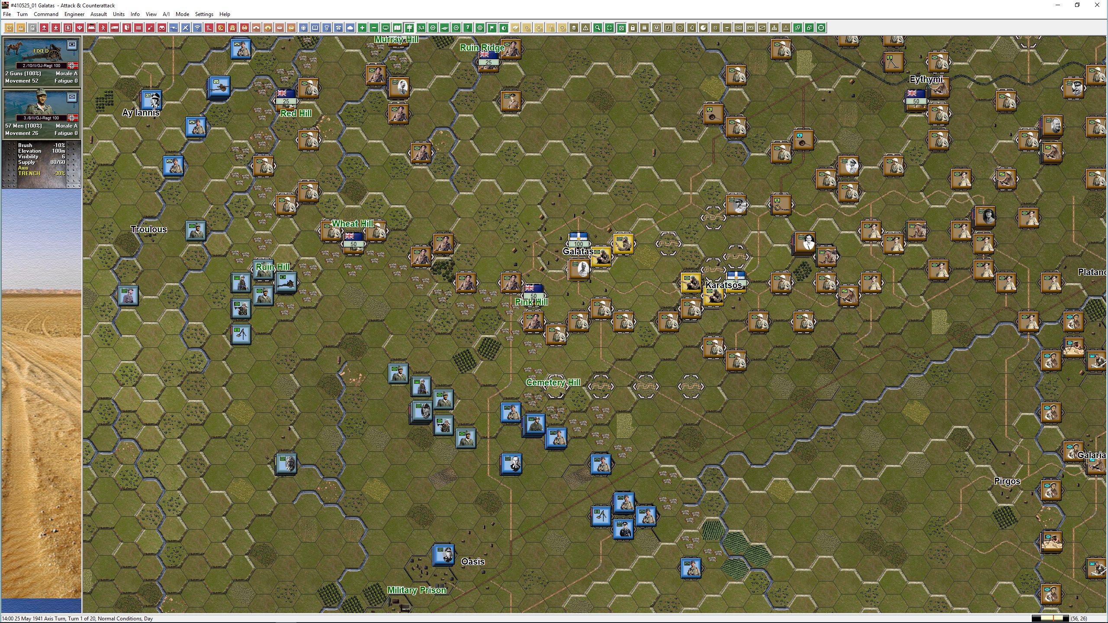The height and width of the screenshot is (623, 1108).
Task: Click the blue telephone toolbar icon
Action: 338,28
